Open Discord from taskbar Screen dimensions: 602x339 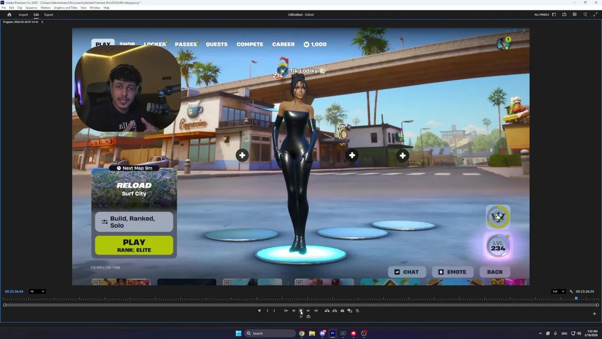pos(322,333)
